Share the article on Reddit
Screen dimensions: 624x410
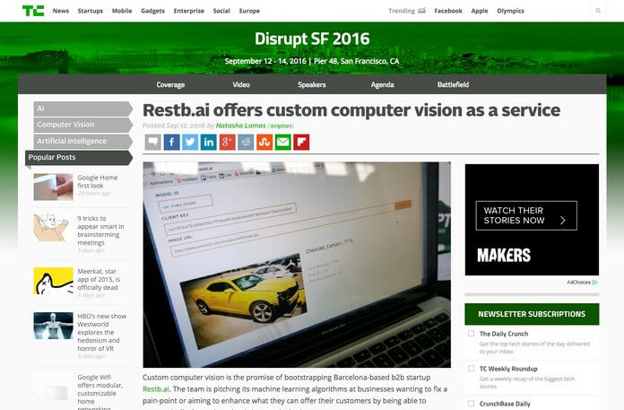click(246, 142)
